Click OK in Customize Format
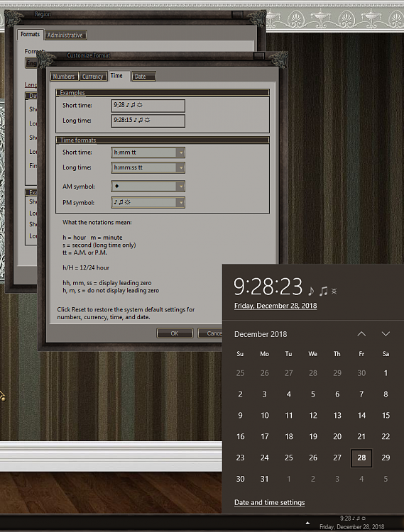 (x=175, y=333)
